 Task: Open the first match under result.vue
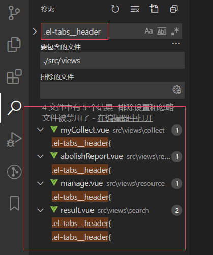pyautogui.click(x=81, y=224)
